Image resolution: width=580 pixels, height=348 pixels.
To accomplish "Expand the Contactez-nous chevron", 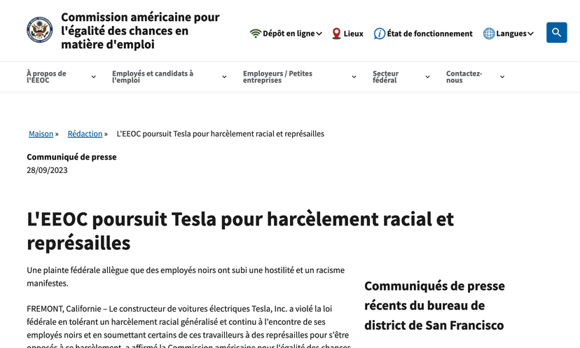I will [502, 77].
